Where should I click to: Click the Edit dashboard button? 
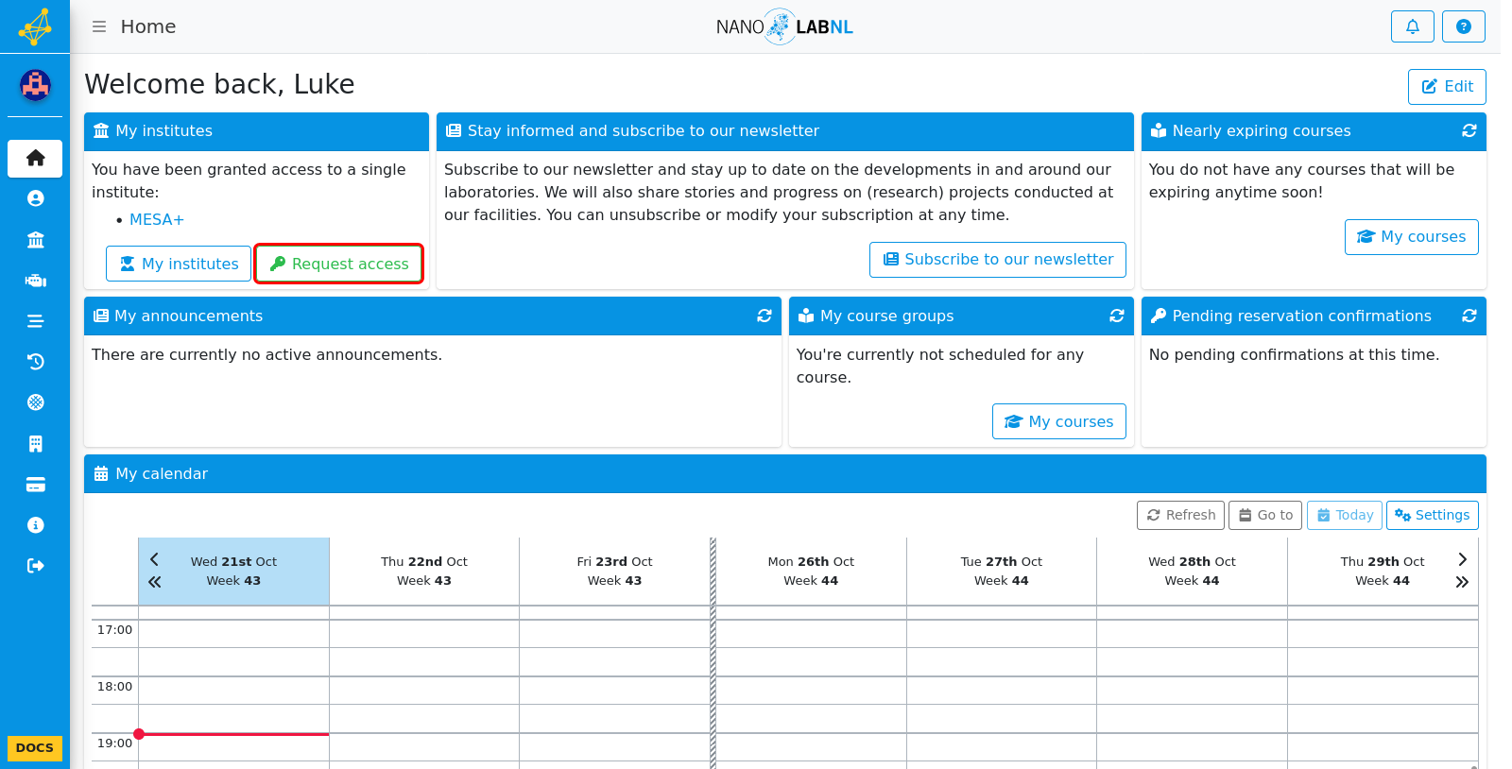[1447, 87]
